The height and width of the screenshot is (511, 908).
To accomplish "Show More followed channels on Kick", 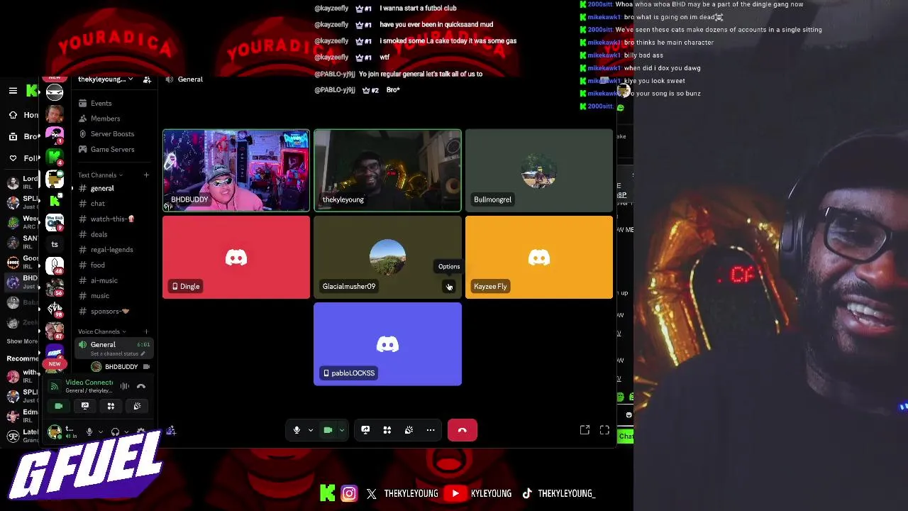I will pos(22,341).
